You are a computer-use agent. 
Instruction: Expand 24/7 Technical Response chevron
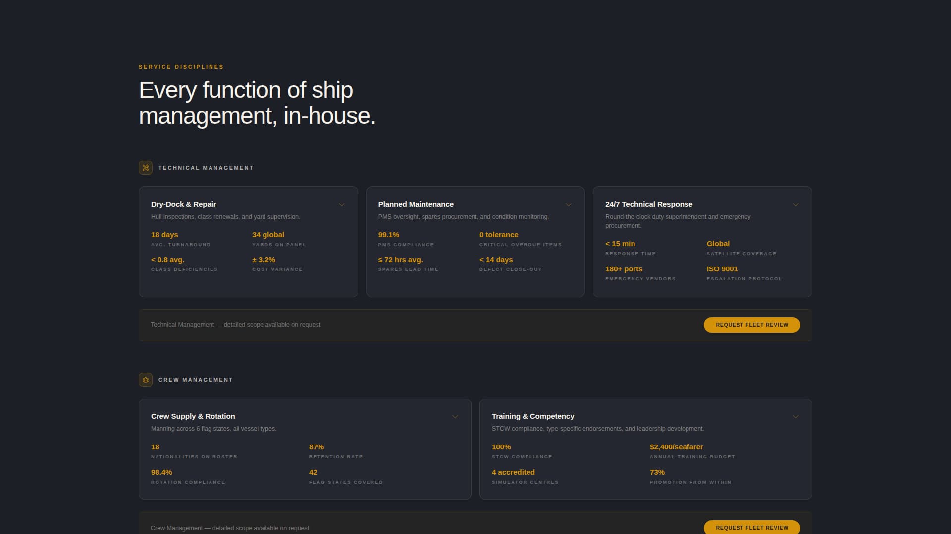796,205
